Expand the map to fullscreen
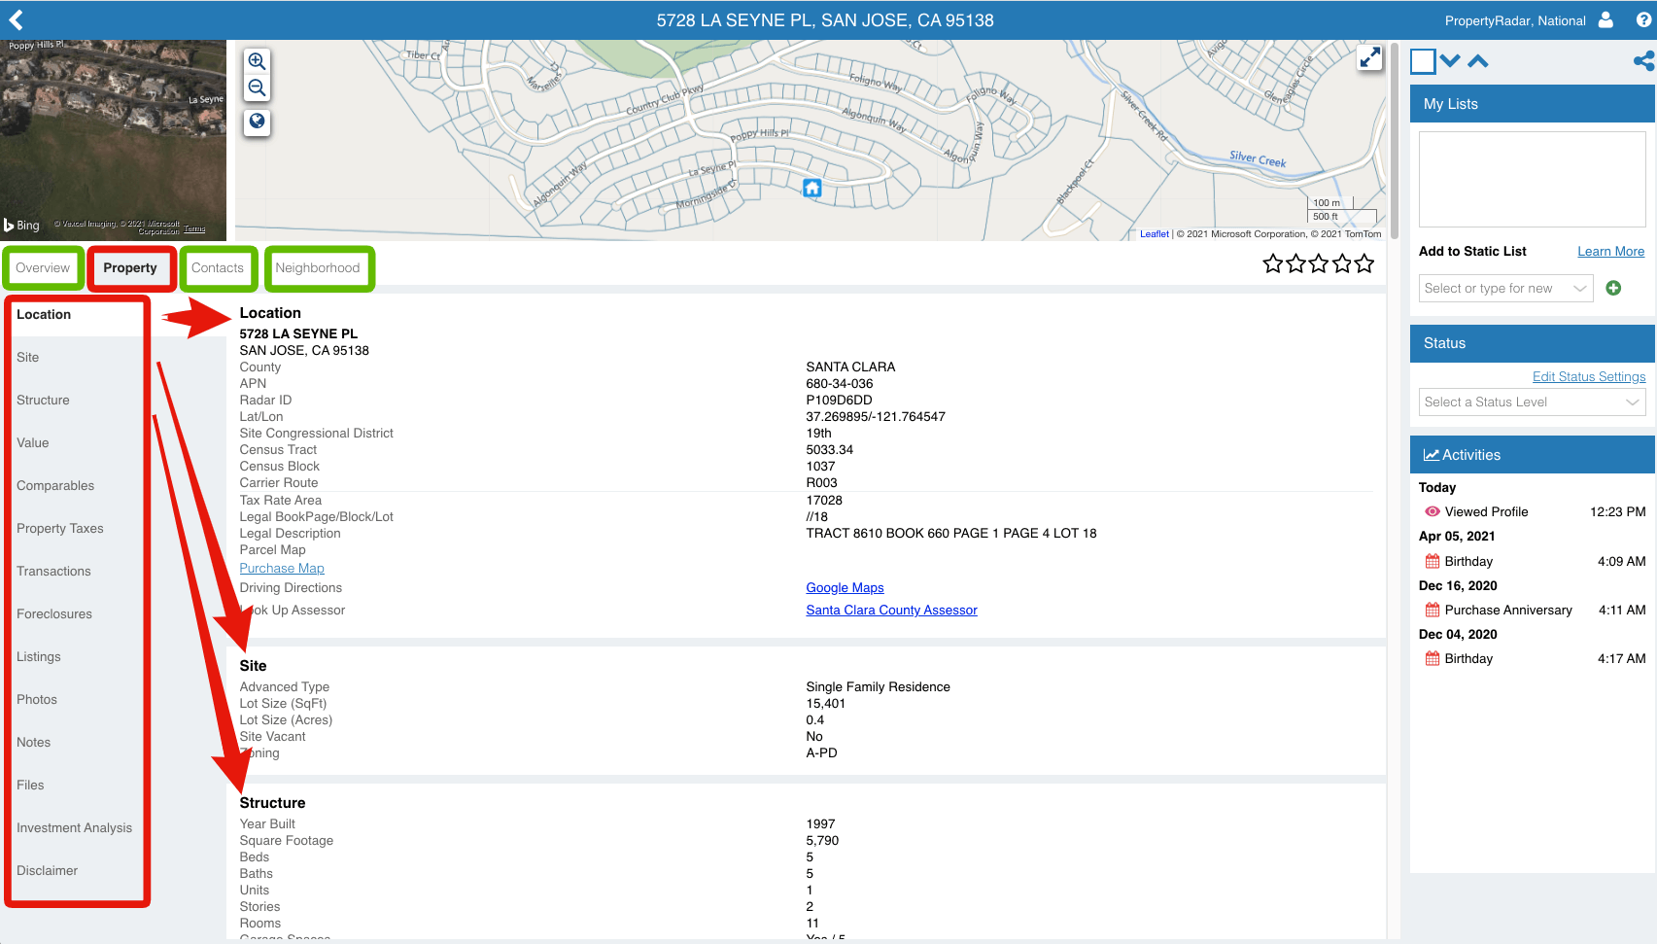Image resolution: width=1657 pixels, height=944 pixels. 1369,57
